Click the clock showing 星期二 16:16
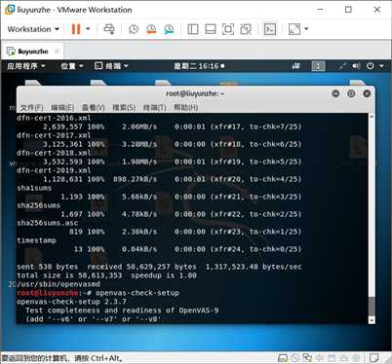Screen dimensions: 392x364 (199, 66)
